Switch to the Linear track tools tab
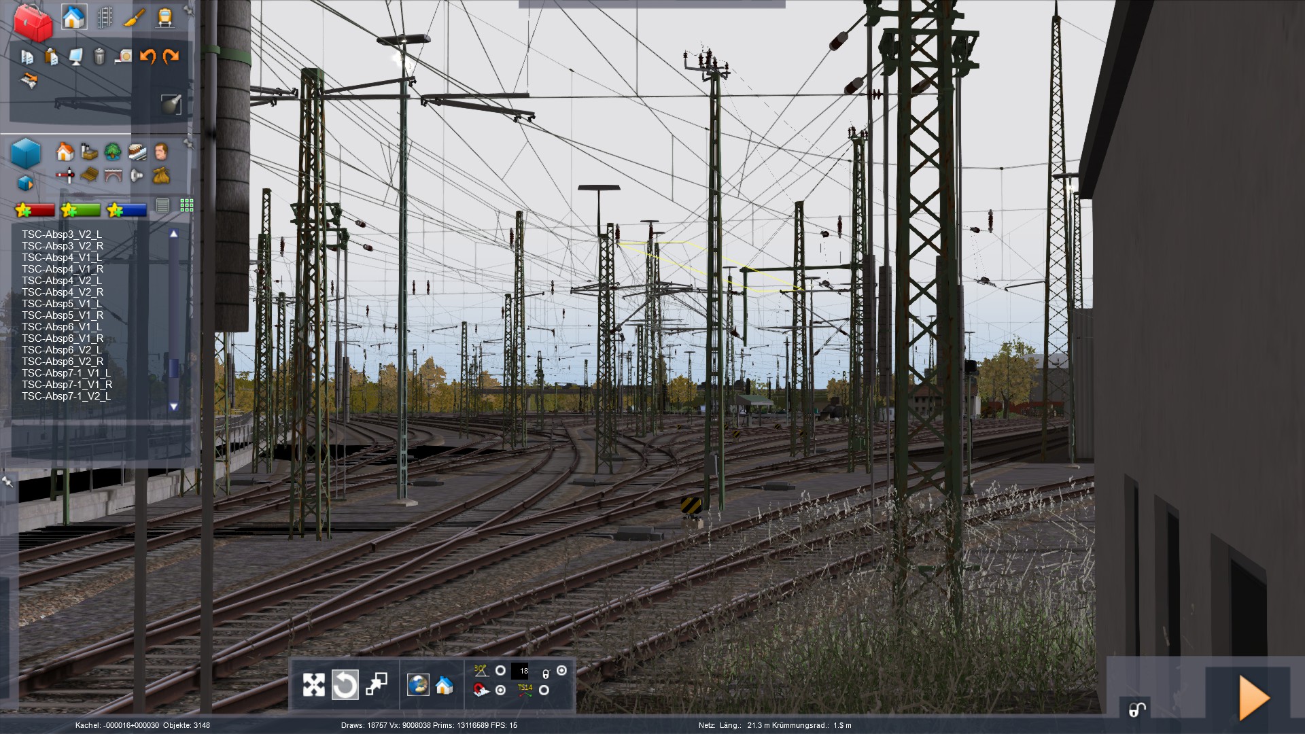The width and height of the screenshot is (1305, 734). (105, 18)
